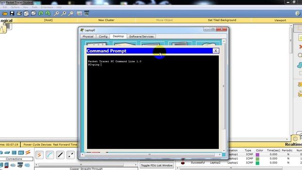
Task: Open the Drawing Palette icon
Action: point(79,13)
